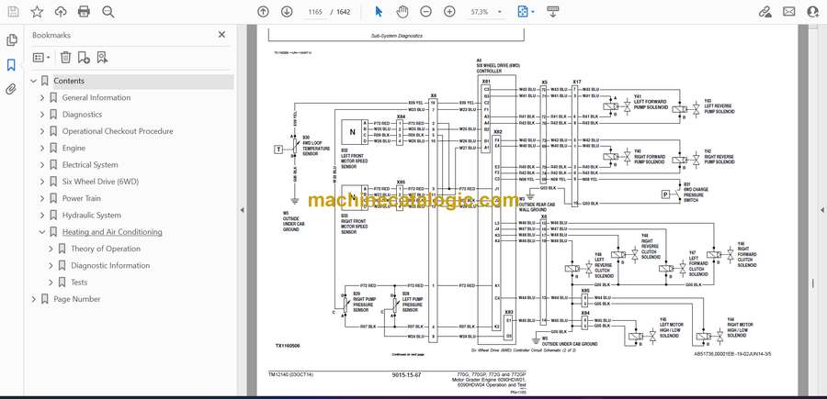Print the document via printer icon
This screenshot has width=827, height=399.
[x=84, y=12]
